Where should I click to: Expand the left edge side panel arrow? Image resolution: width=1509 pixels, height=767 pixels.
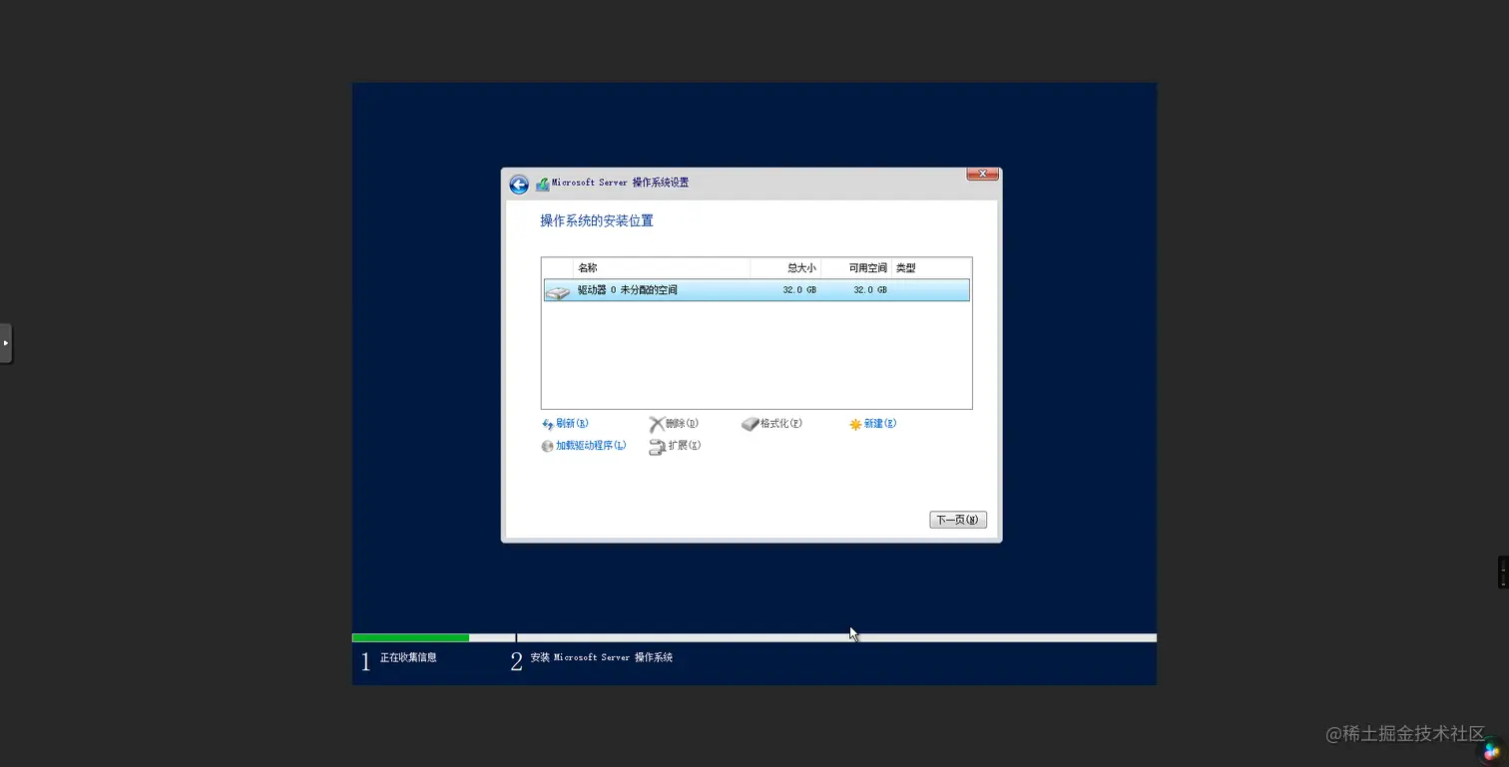pos(6,343)
